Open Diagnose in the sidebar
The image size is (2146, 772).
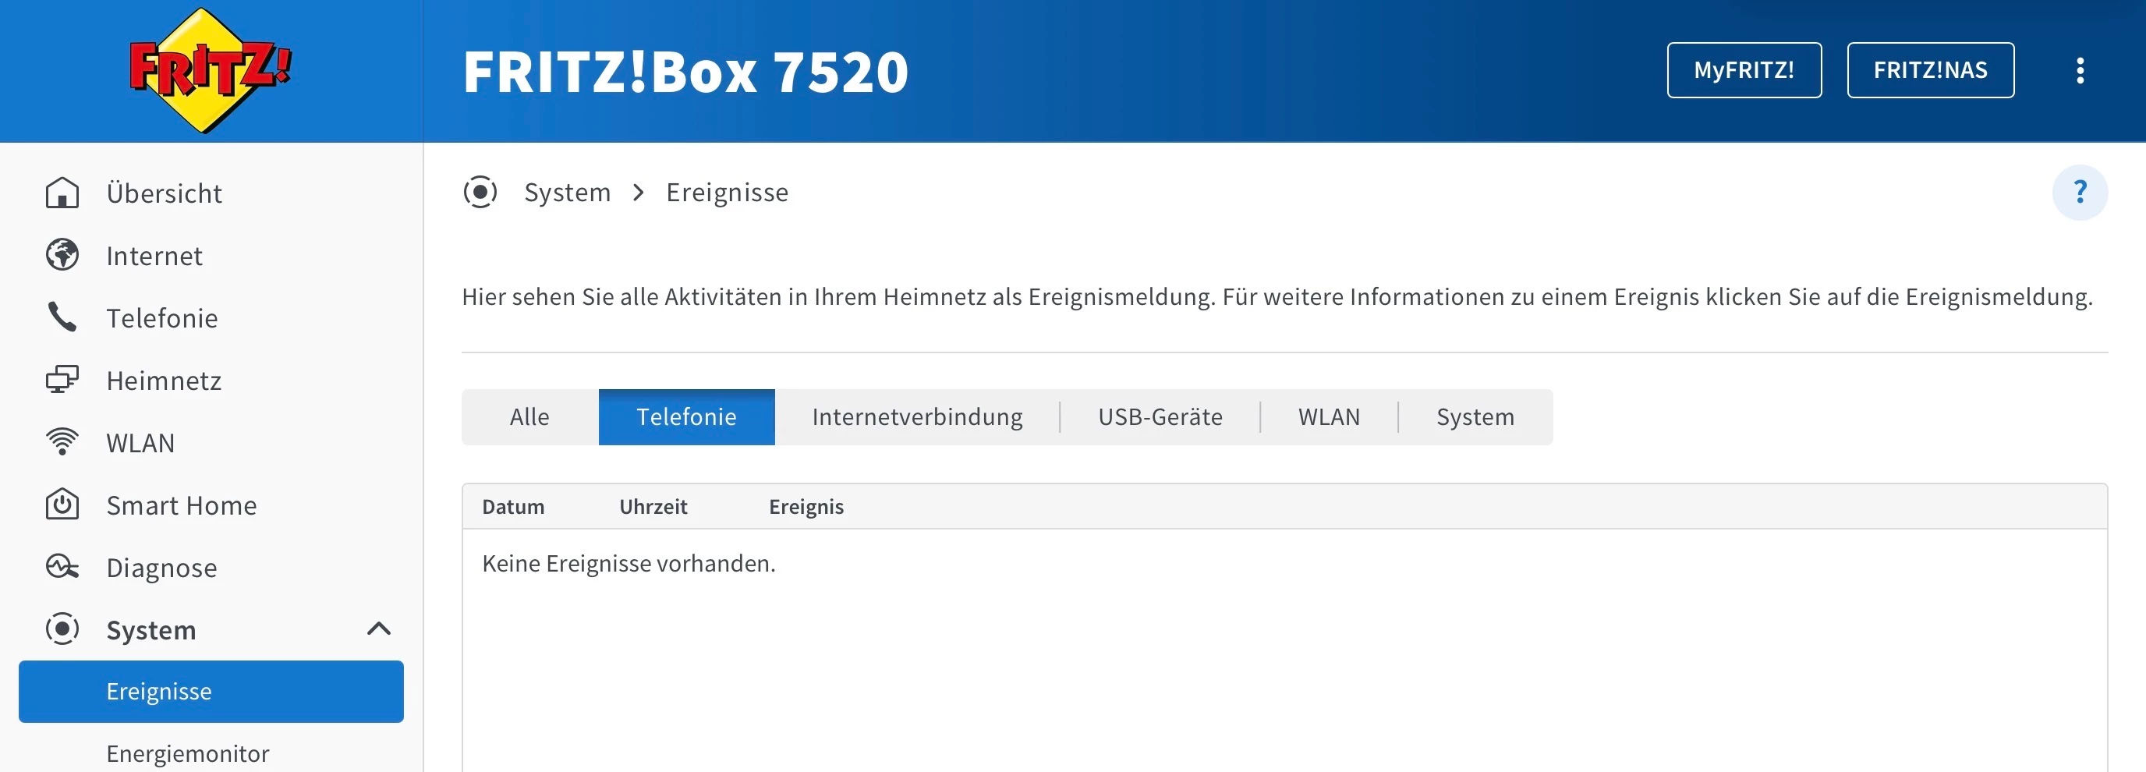161,568
